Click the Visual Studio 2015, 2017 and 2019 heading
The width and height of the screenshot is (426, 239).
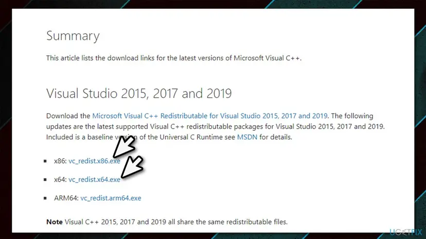[x=139, y=93]
